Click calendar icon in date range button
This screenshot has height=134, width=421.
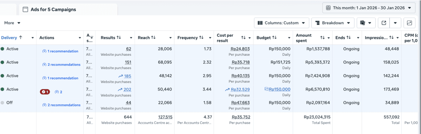click(x=328, y=8)
